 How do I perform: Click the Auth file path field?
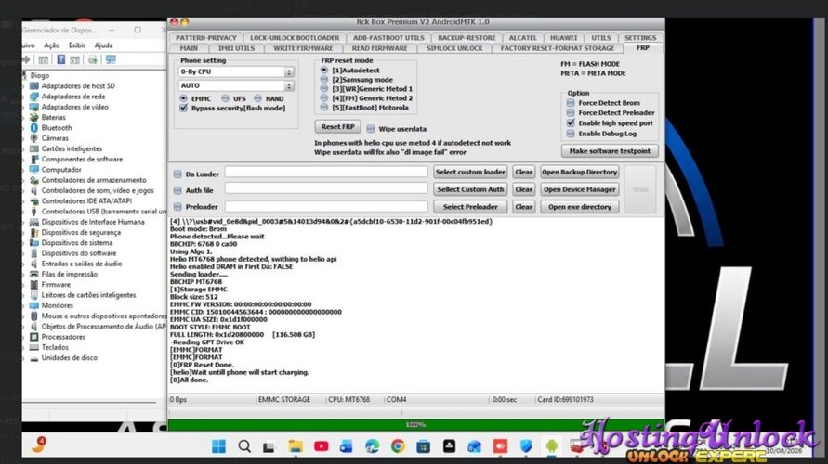326,188
